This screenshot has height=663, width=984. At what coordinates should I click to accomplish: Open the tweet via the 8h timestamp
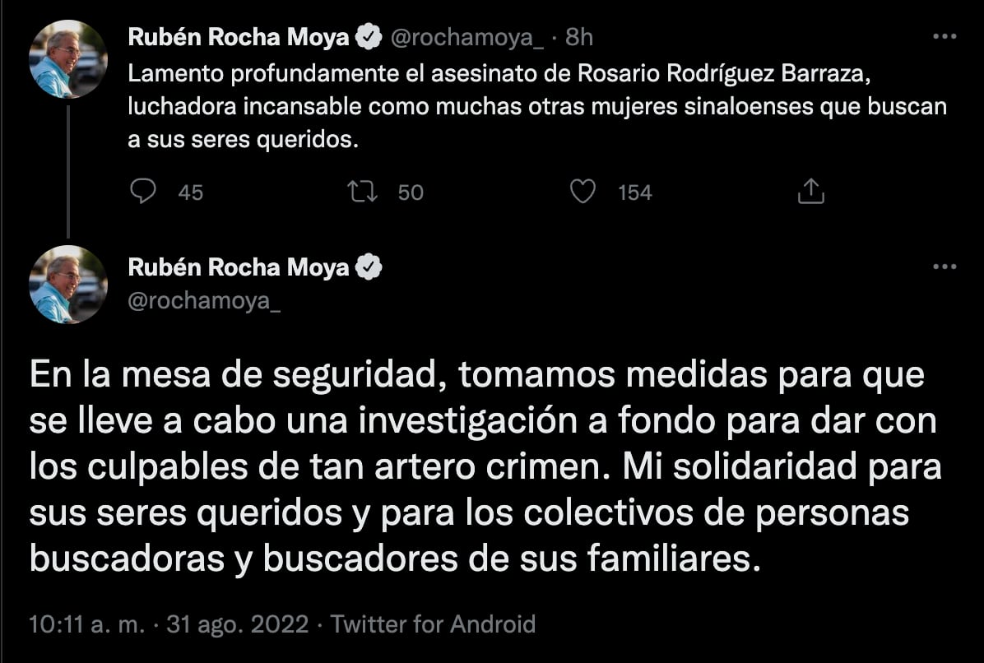pyautogui.click(x=580, y=35)
